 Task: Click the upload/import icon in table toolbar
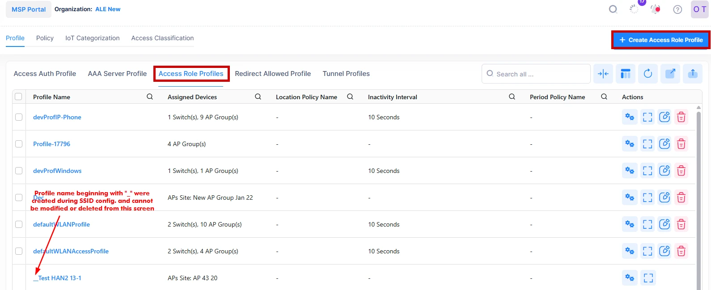[x=692, y=74]
